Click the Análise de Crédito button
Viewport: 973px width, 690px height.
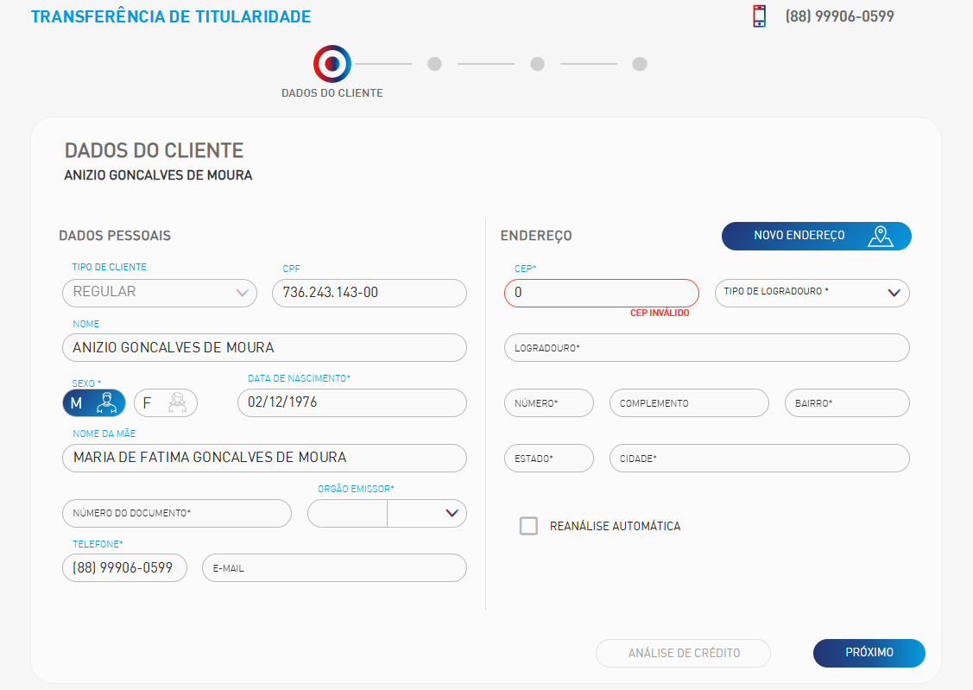coord(683,653)
